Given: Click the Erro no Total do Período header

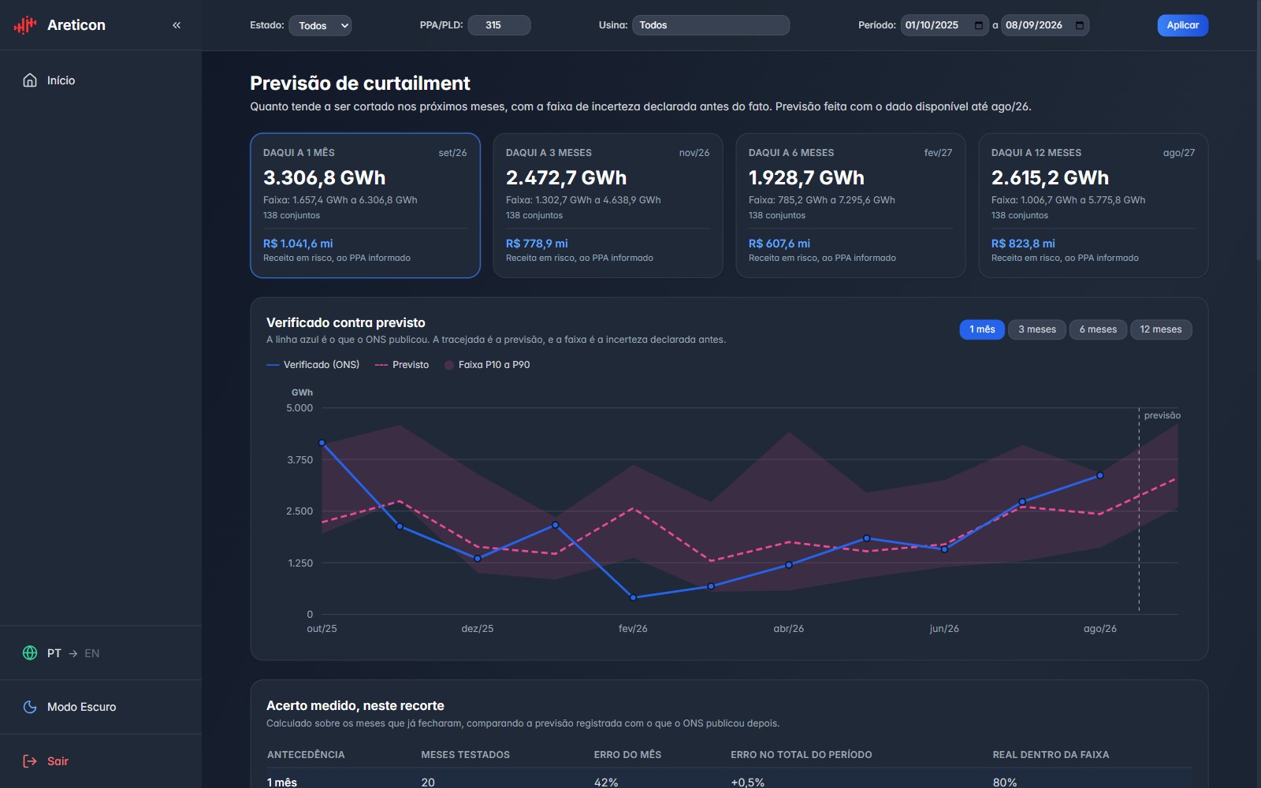Looking at the screenshot, I should tap(801, 755).
